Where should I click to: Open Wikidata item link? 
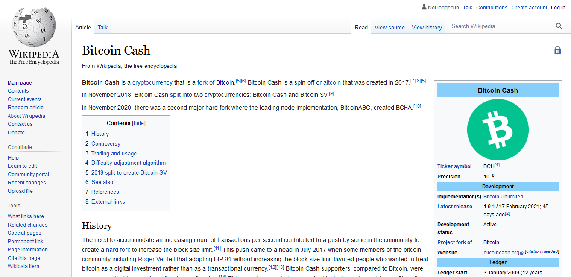[x=23, y=266]
